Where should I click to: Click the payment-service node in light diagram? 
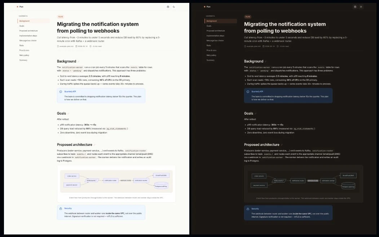pos(72,185)
